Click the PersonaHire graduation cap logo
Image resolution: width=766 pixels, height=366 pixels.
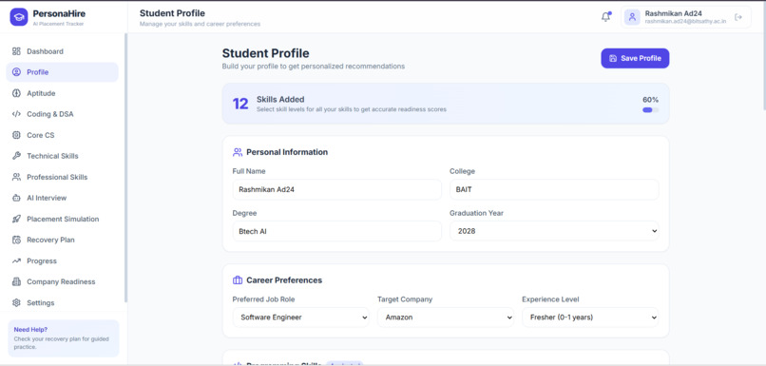pos(19,16)
